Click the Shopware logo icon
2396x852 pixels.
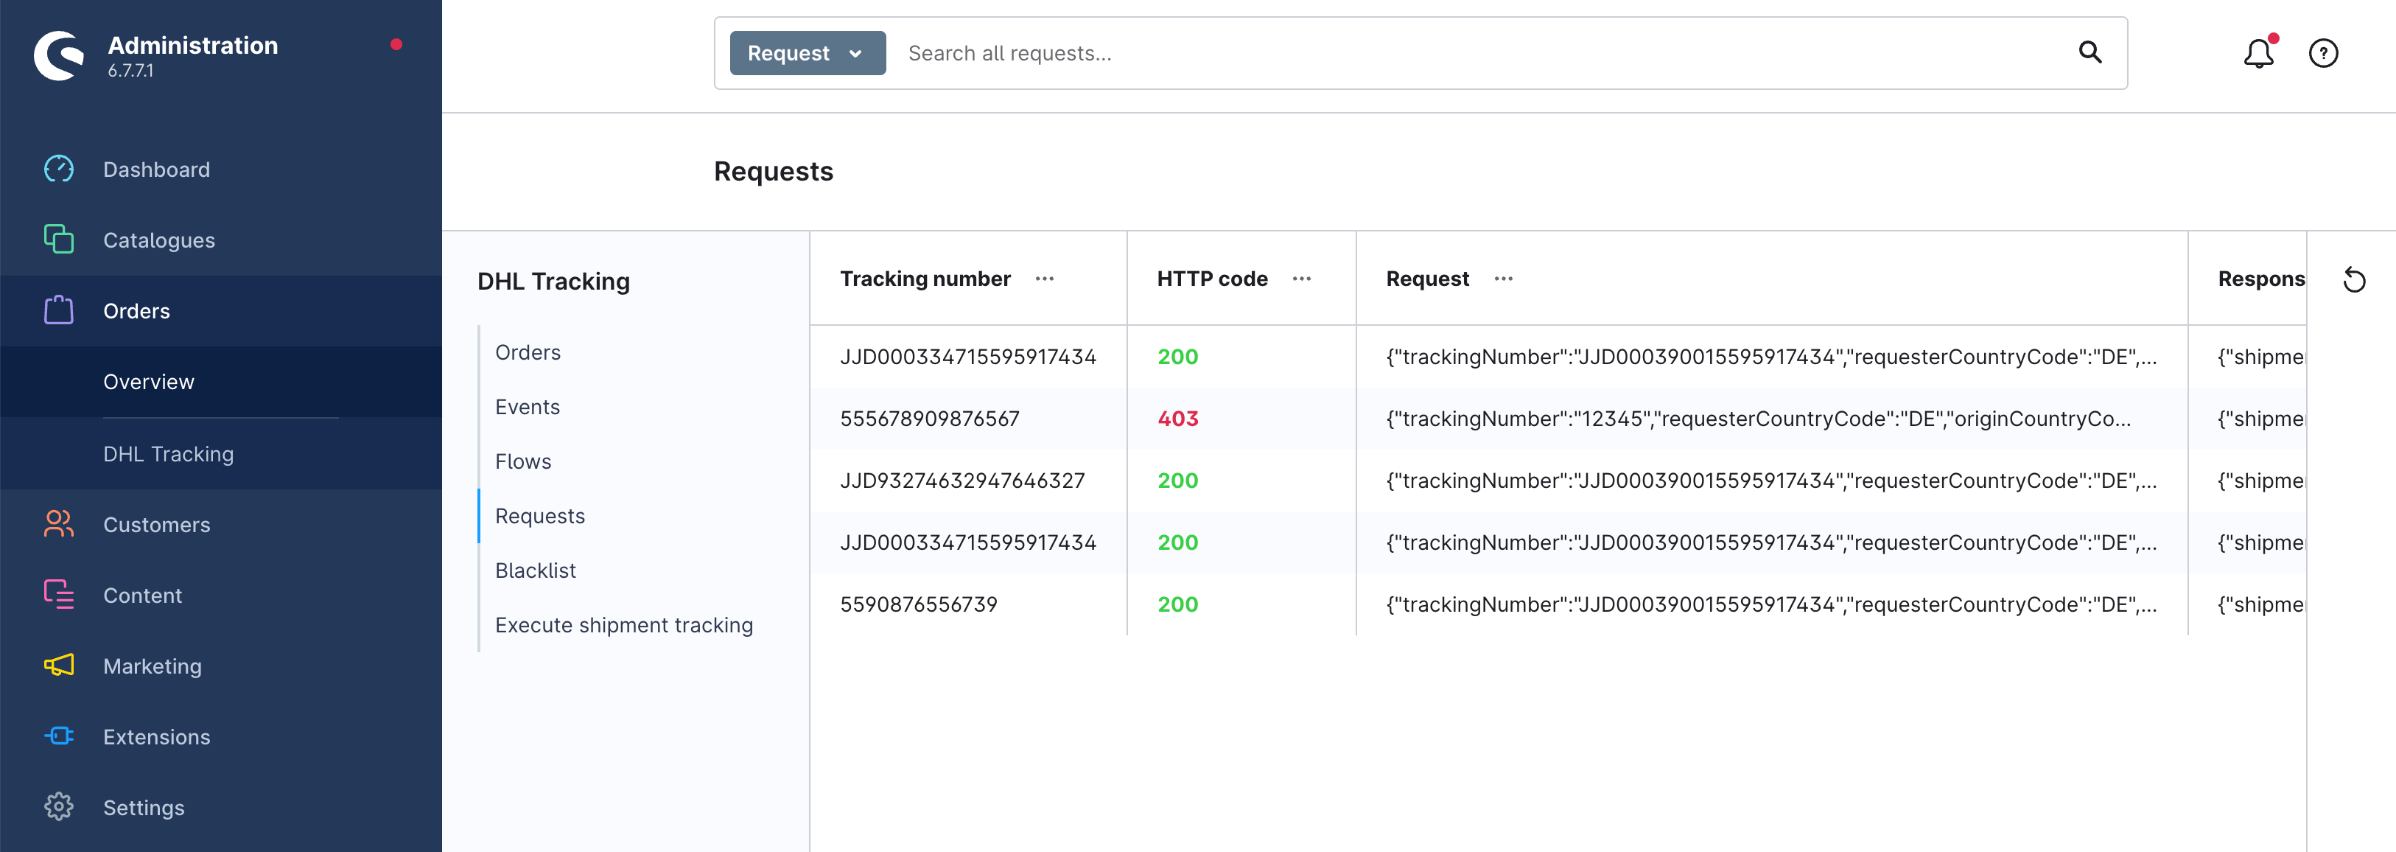[x=60, y=55]
